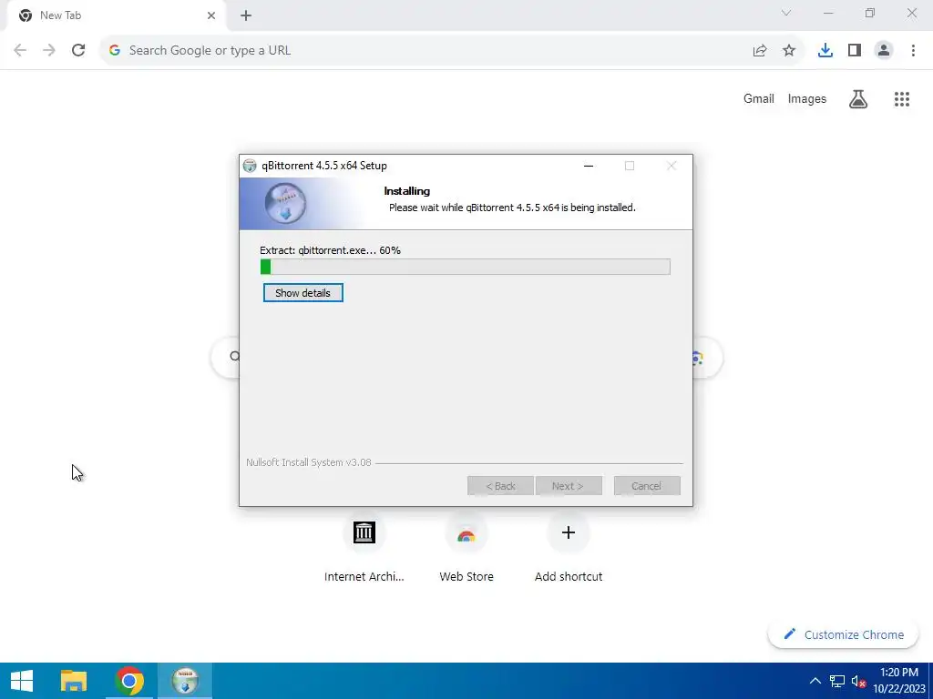Bookmark this tab with star icon
The height and width of the screenshot is (699, 933).
[x=789, y=51]
